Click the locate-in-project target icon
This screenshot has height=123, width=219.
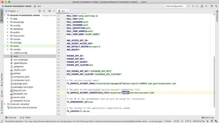coord(40,11)
